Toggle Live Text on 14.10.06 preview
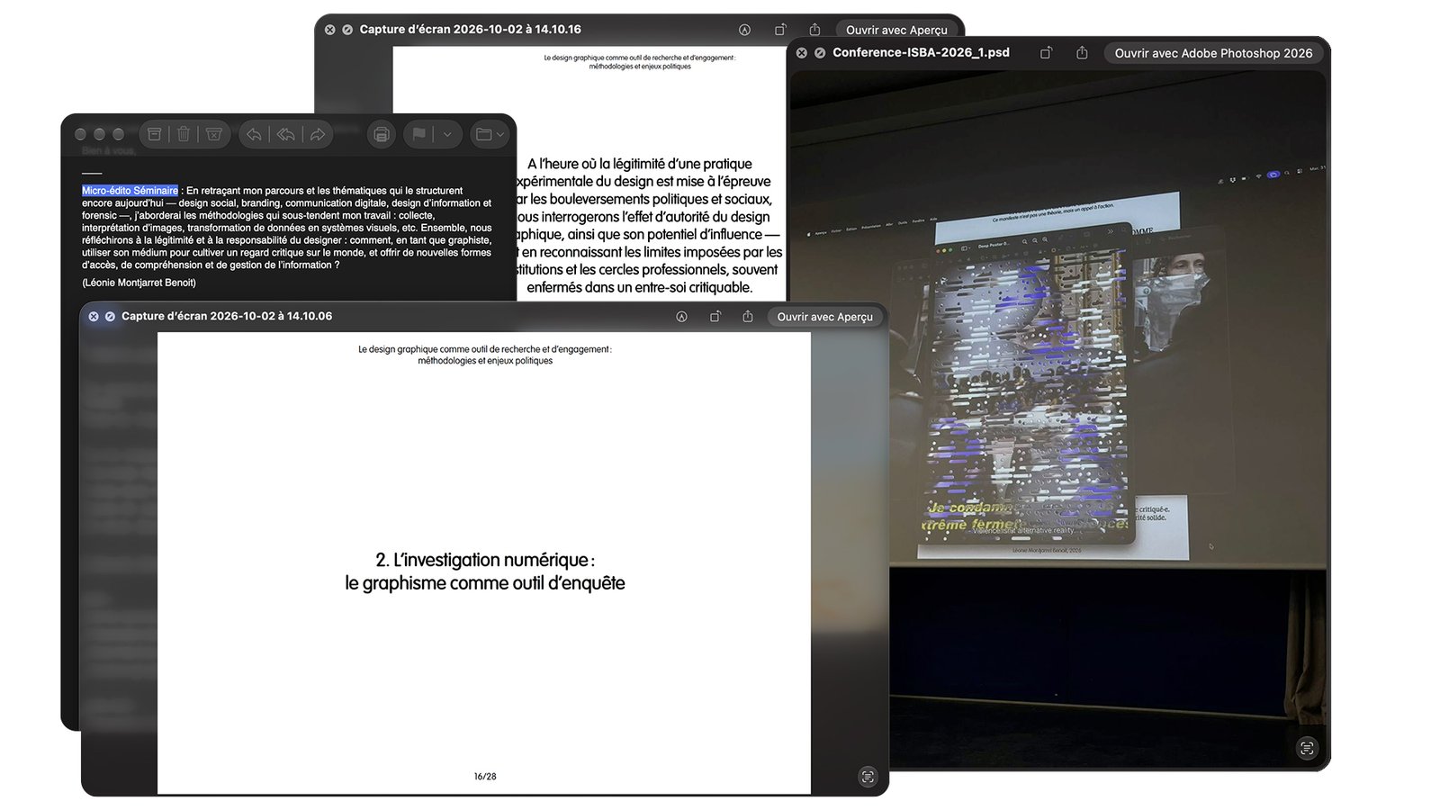Screen dimensions: 1440x810 click(868, 777)
